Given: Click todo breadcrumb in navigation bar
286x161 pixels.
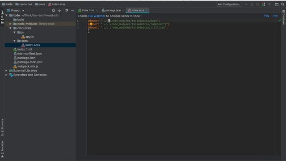Looking at the screenshot, I should click(7, 4).
